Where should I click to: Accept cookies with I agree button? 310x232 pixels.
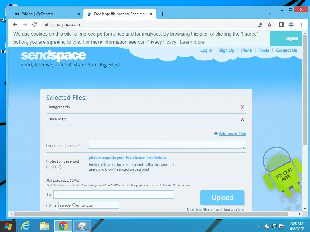point(286,38)
